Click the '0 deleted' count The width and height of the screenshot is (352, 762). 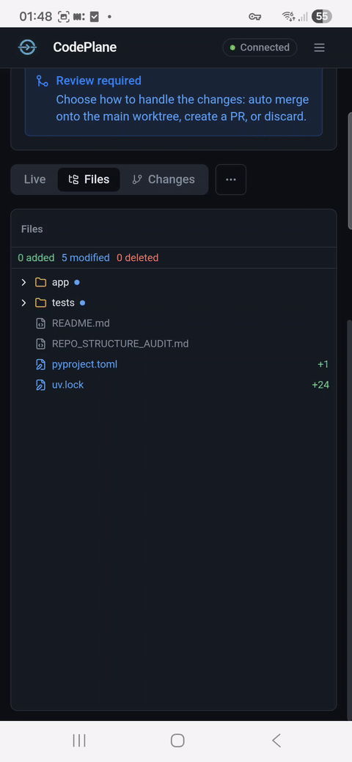138,258
